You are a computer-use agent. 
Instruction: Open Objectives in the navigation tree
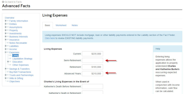[x=14, y=81]
